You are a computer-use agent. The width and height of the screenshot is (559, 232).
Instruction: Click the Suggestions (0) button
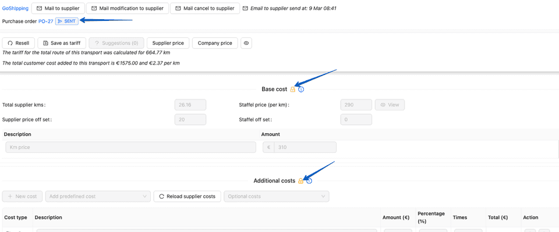(x=116, y=43)
